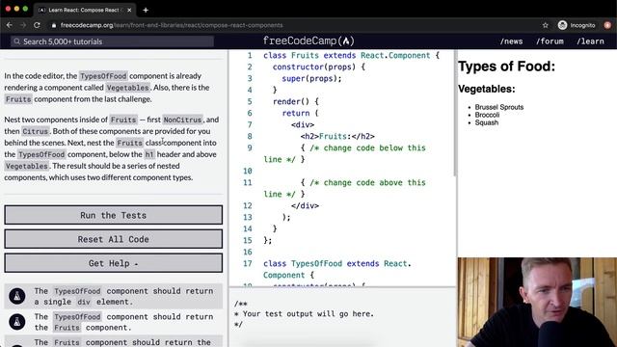This screenshot has height=347, width=617.
Task: Click line number 17 in editor gutter
Action: click(247, 263)
